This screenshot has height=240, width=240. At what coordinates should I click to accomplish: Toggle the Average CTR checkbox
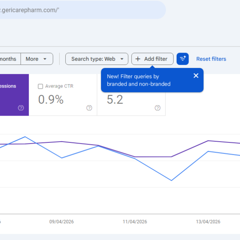pos(40,86)
